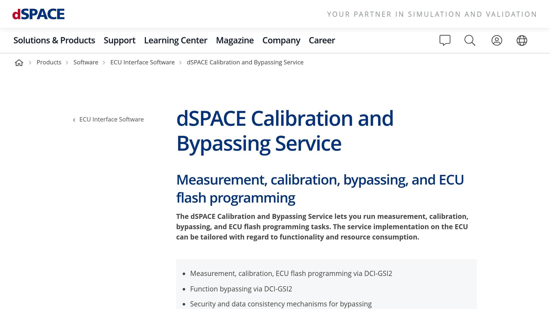Open the Learning Center menu
The image size is (550, 309).
(175, 40)
